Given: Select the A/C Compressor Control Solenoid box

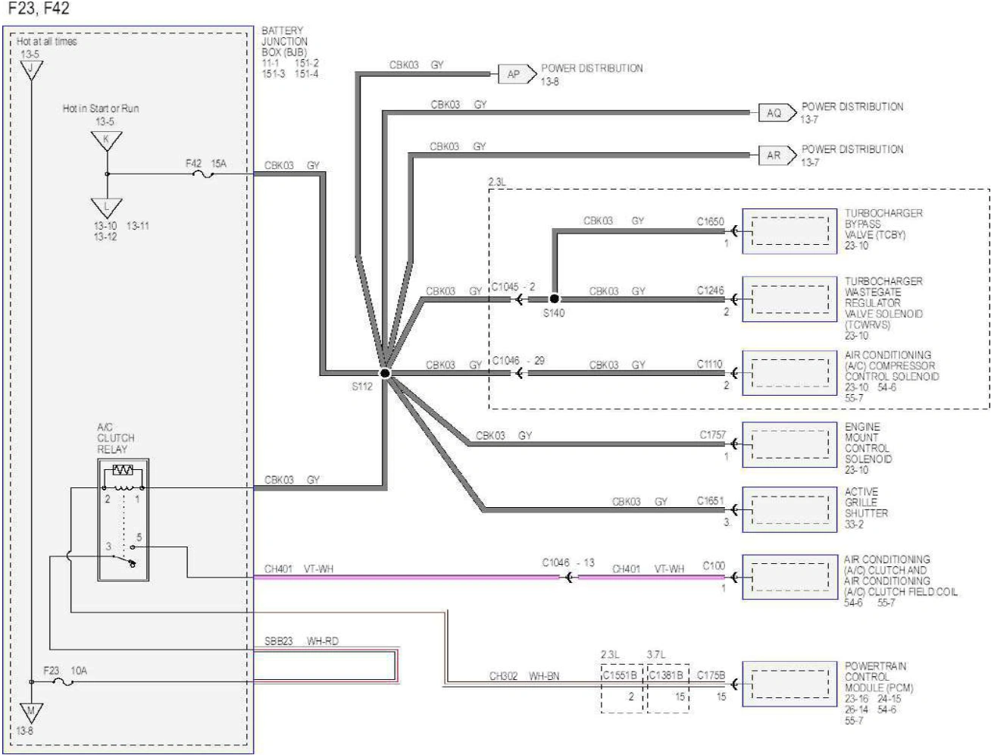Looking at the screenshot, I should click(x=789, y=373).
